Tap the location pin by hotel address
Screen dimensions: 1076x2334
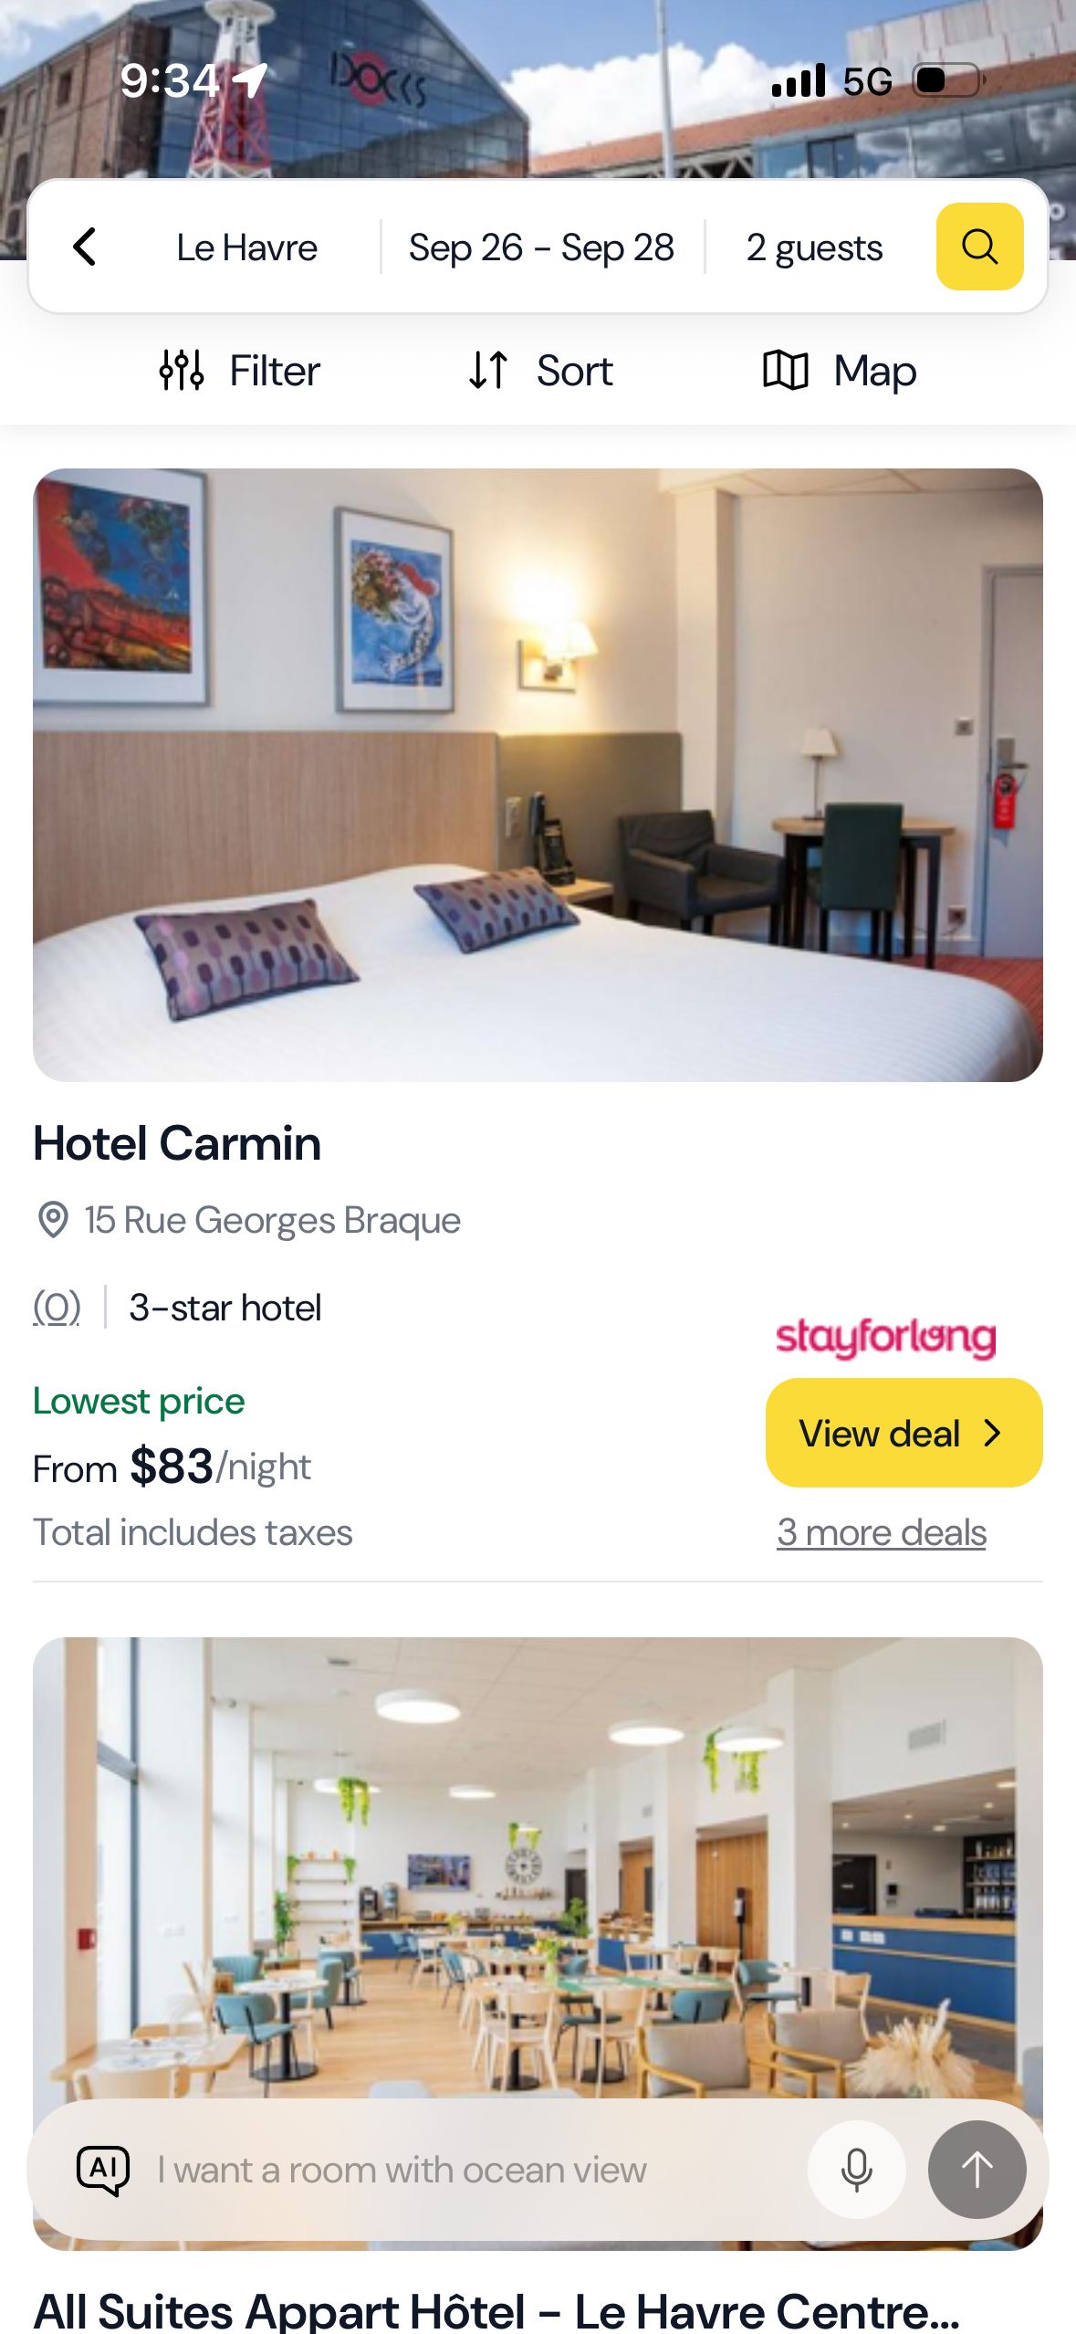tap(53, 1220)
